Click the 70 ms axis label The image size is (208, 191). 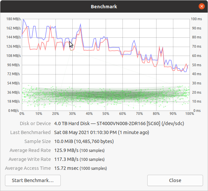(x=196, y=46)
